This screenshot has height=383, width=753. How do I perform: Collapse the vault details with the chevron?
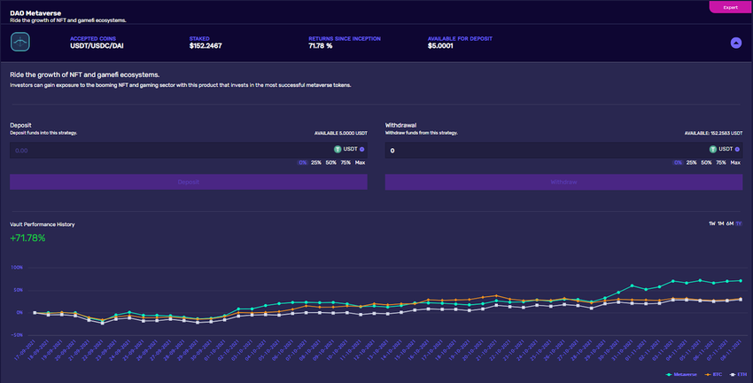coord(735,43)
